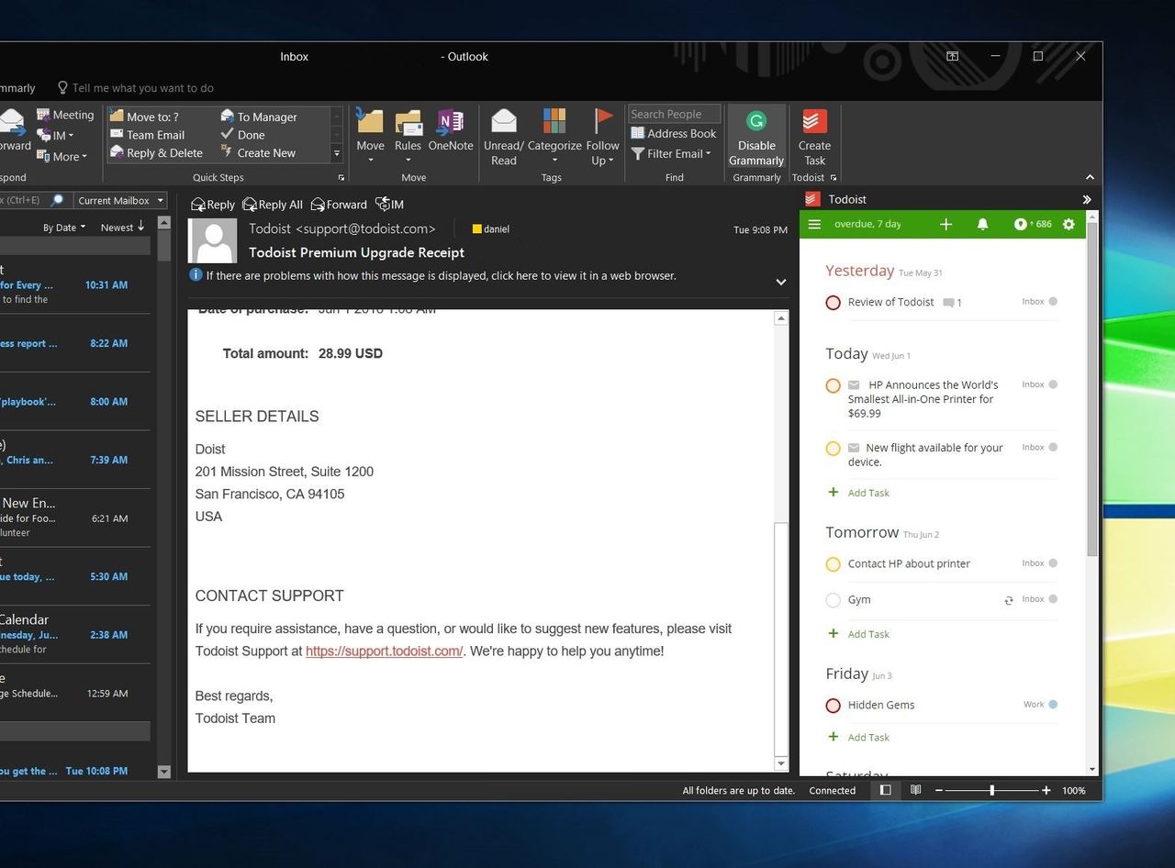
Task: Switch to Normal view in status bar
Action: [x=885, y=790]
